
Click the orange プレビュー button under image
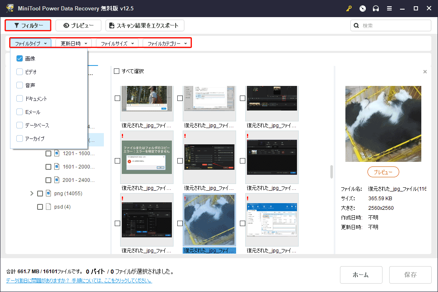coord(383,172)
